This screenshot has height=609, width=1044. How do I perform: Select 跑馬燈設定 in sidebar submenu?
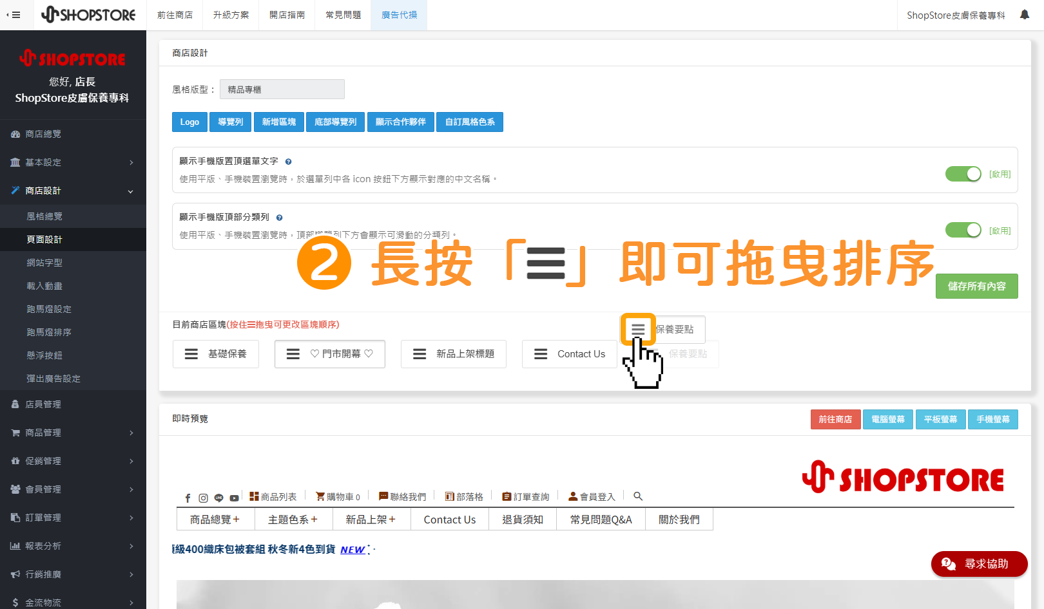[x=49, y=309]
